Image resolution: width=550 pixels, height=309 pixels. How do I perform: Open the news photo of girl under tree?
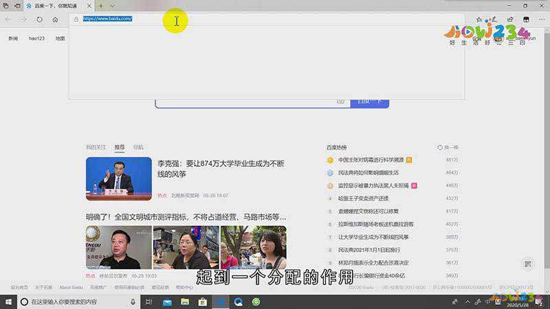click(254, 247)
